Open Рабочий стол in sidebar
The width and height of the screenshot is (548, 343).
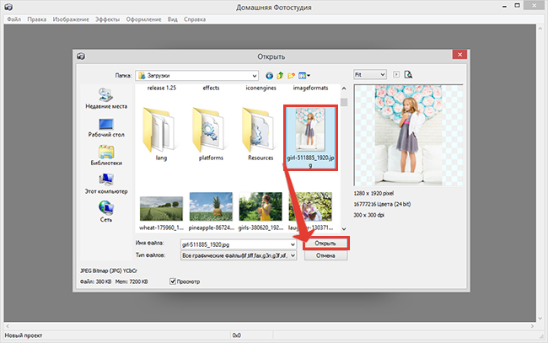click(x=106, y=127)
